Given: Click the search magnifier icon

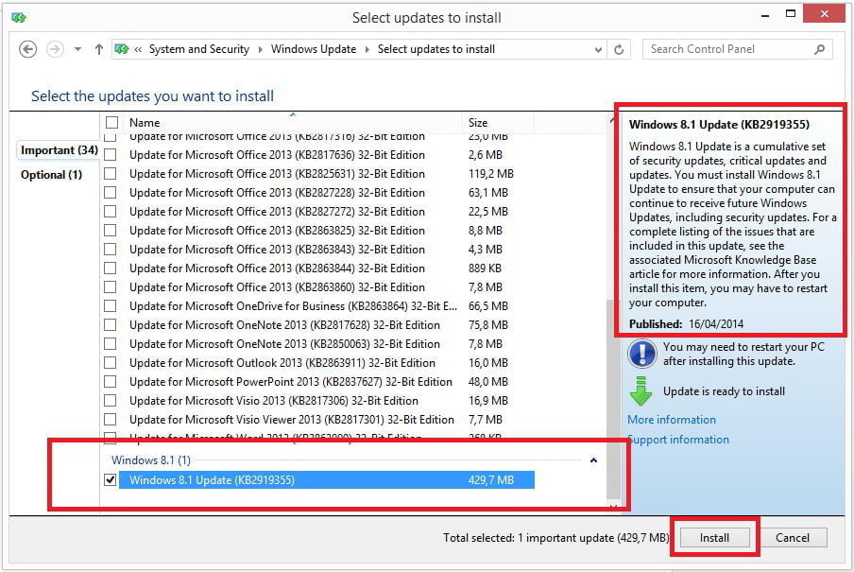Looking at the screenshot, I should [x=819, y=49].
